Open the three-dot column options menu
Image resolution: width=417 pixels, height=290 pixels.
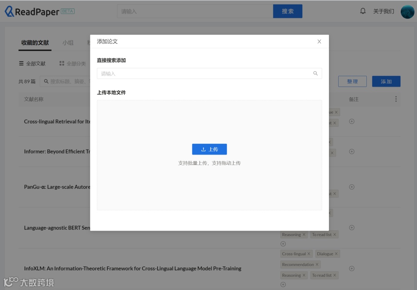point(396,99)
